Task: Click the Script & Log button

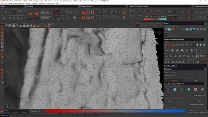Action: (5, 116)
